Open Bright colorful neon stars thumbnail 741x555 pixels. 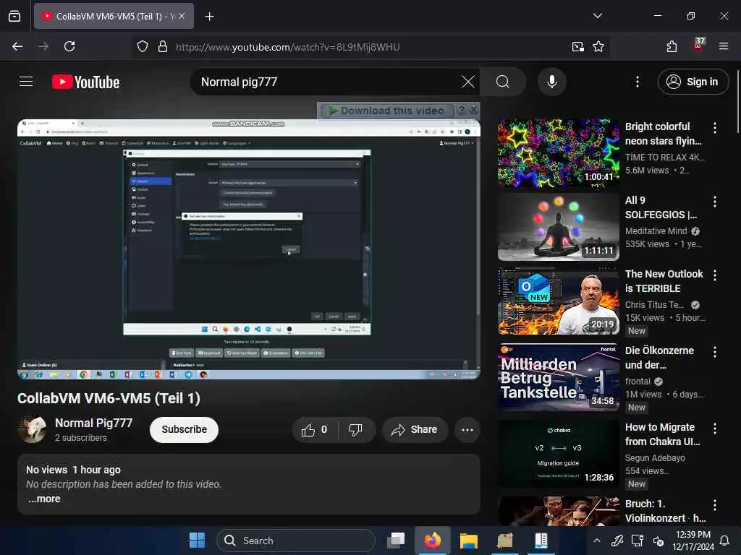[x=558, y=152]
